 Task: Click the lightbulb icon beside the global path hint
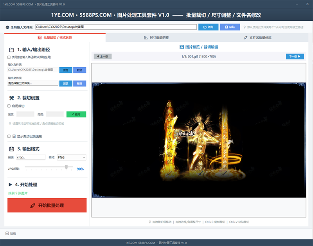pyautogui.click(x=245, y=27)
